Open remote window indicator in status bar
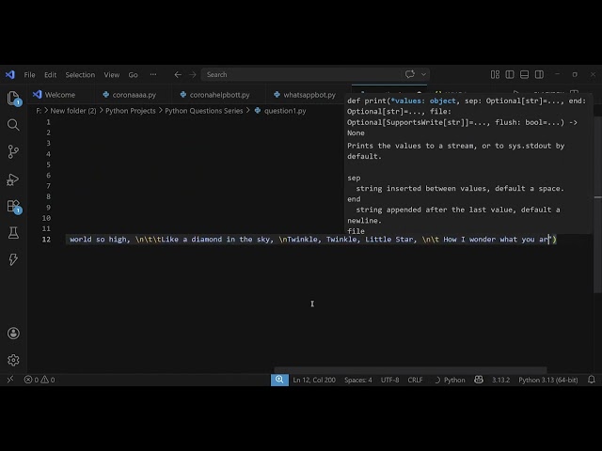This screenshot has width=602, height=451. 10,380
